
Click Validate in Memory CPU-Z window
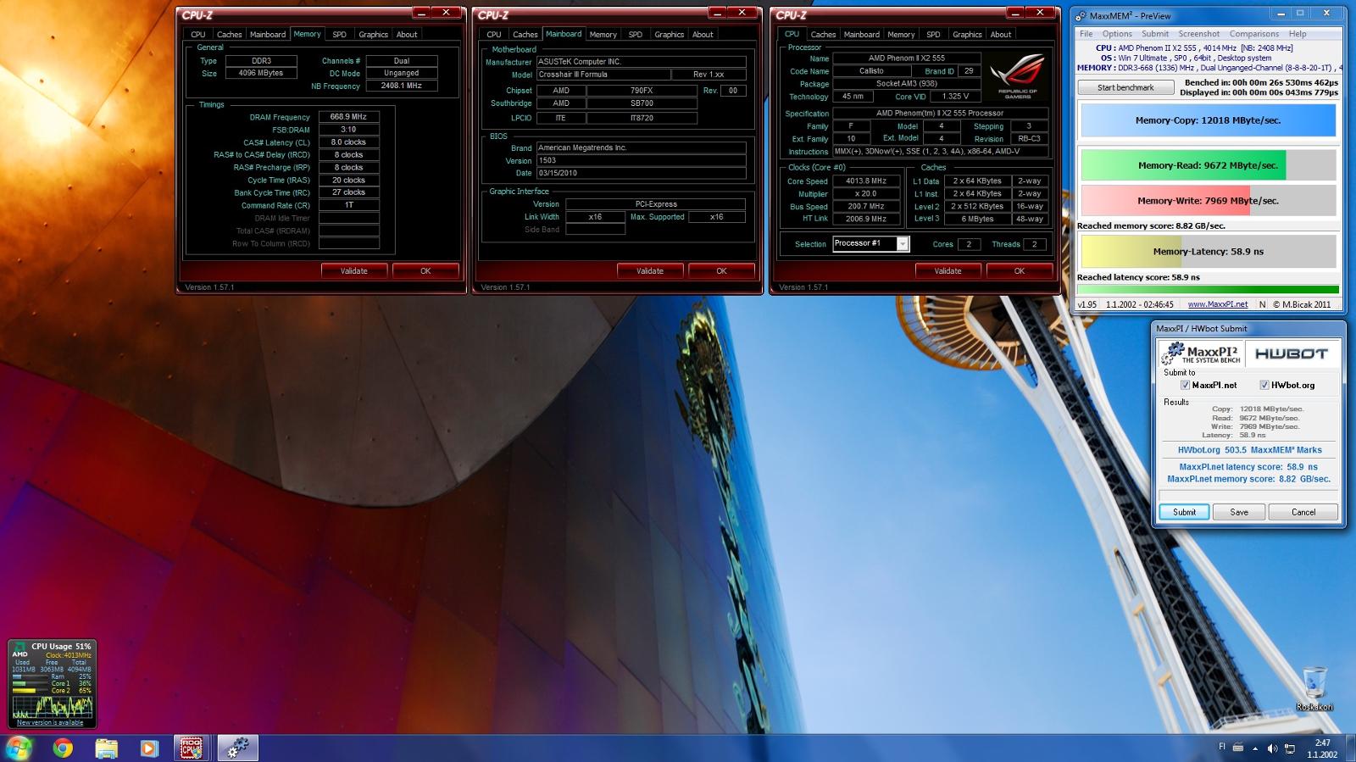[x=354, y=271]
